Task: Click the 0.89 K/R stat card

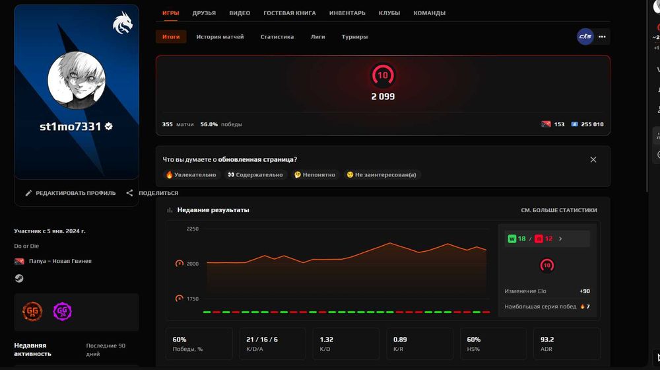Action: coord(420,344)
